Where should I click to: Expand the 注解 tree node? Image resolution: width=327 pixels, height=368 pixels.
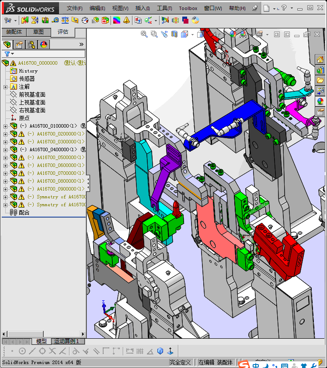click(5, 87)
